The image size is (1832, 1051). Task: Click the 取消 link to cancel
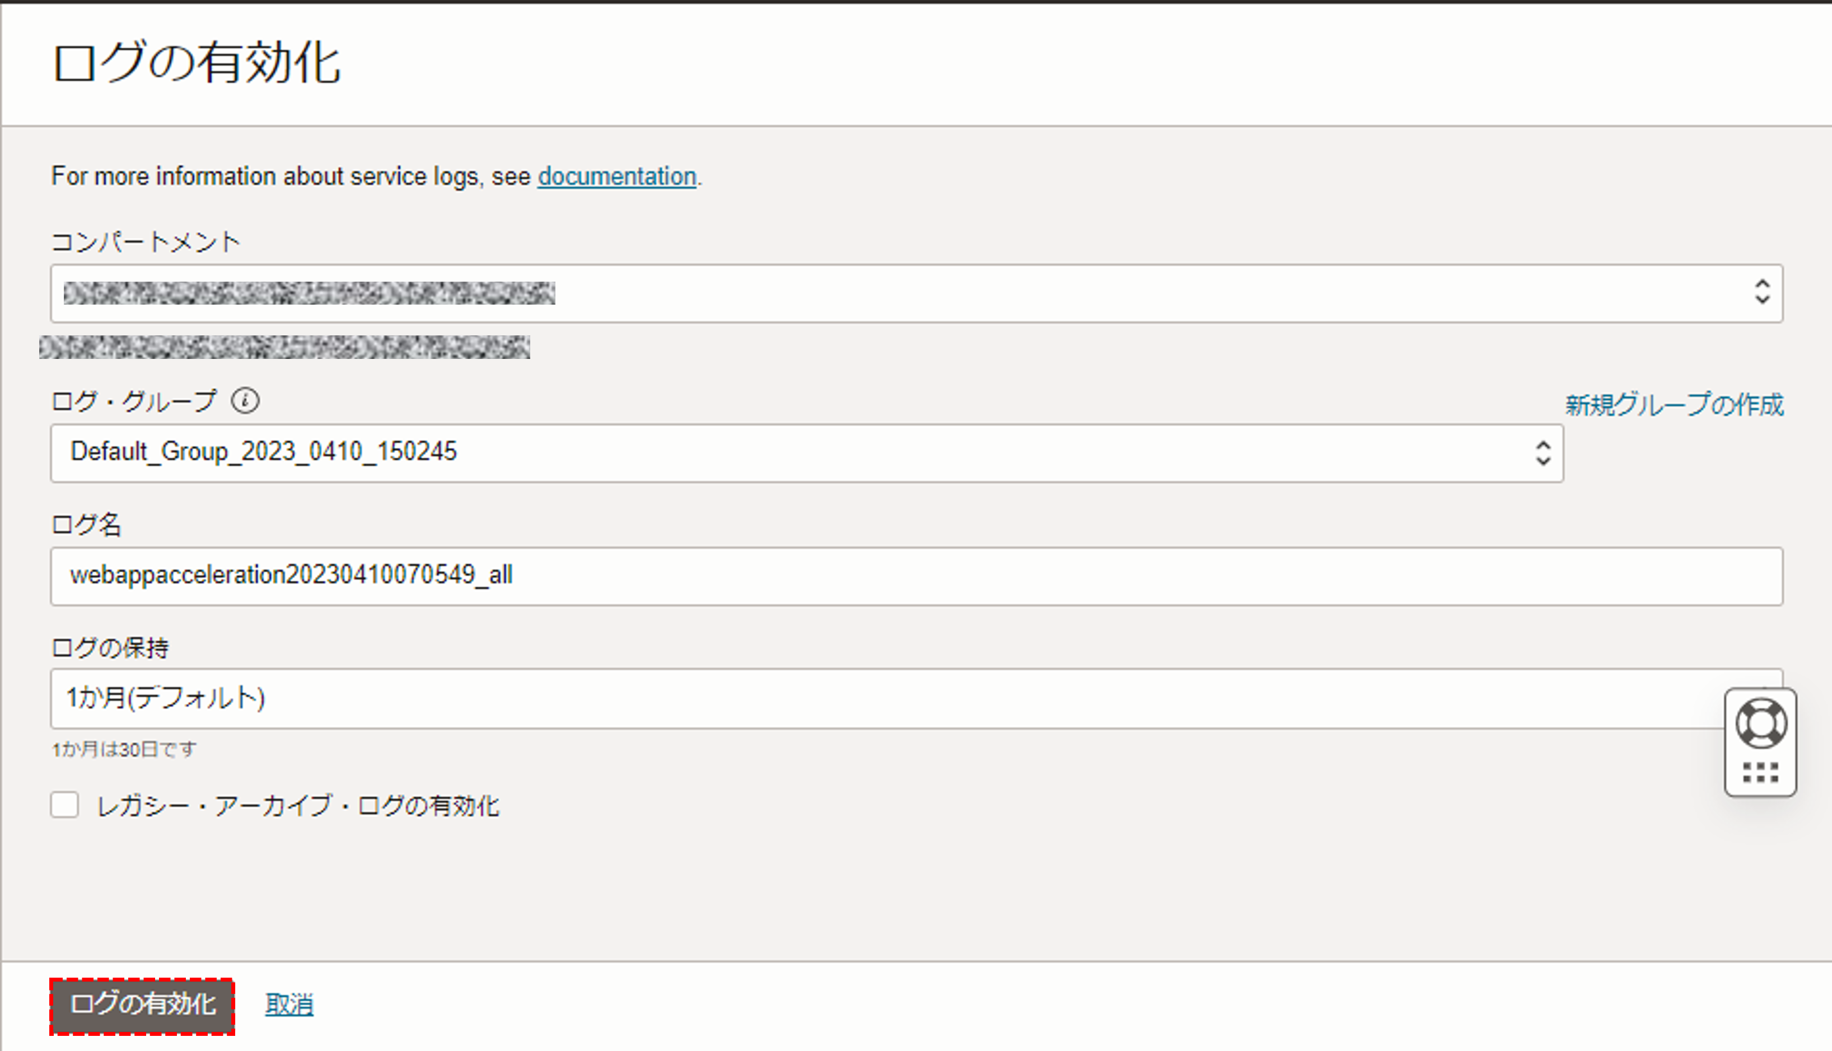[x=289, y=1003]
